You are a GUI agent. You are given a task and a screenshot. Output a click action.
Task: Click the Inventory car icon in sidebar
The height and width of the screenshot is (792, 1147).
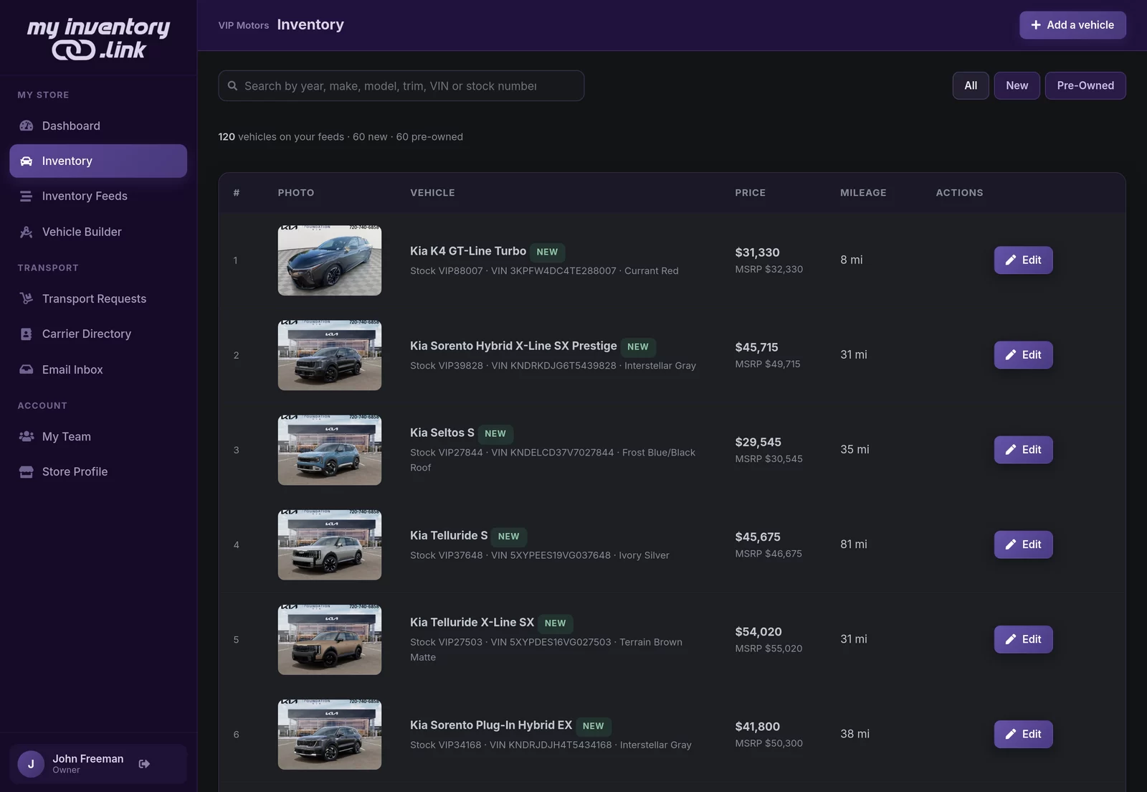pos(27,161)
